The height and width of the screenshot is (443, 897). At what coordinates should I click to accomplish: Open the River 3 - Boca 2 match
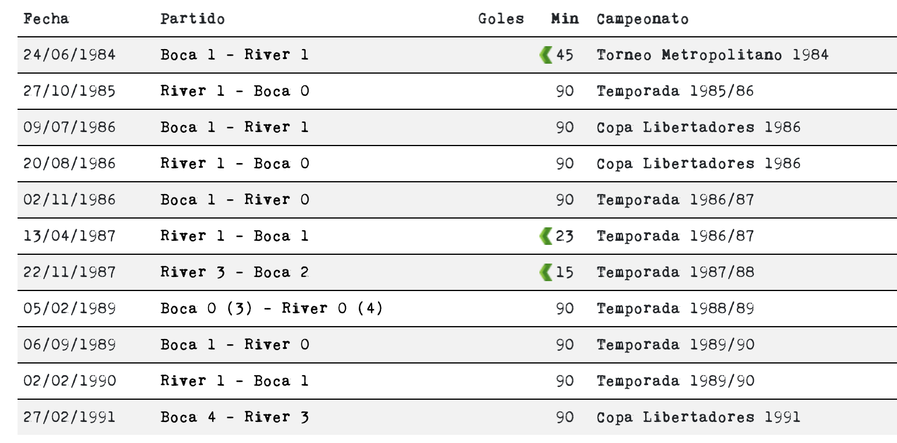point(234,272)
